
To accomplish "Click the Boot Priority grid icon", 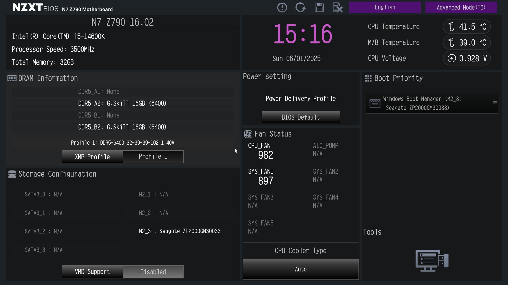I will click(x=368, y=78).
